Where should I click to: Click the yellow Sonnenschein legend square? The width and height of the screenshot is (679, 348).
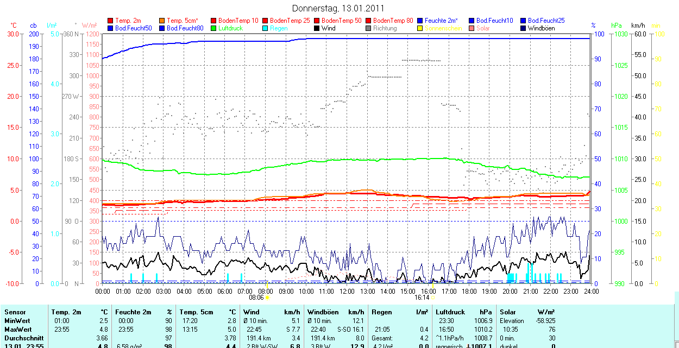[x=420, y=28]
